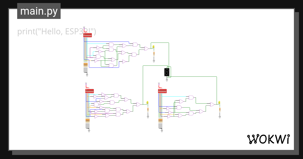
Task: Select the yellow LED in bottom-left circuit
Action: click(x=147, y=102)
